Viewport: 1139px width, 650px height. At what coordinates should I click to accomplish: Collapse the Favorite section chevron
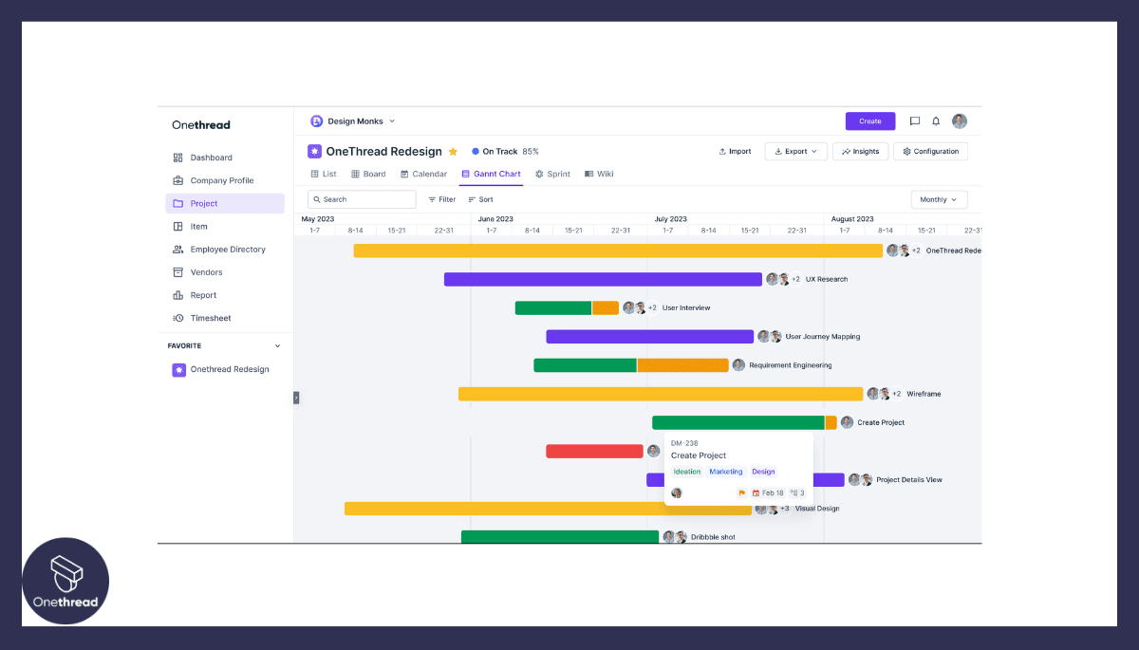(277, 345)
